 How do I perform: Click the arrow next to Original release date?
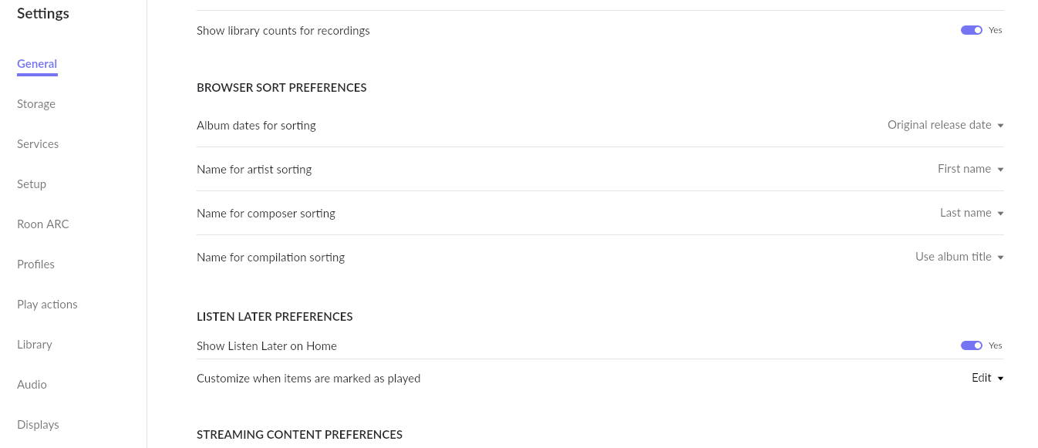click(1000, 126)
